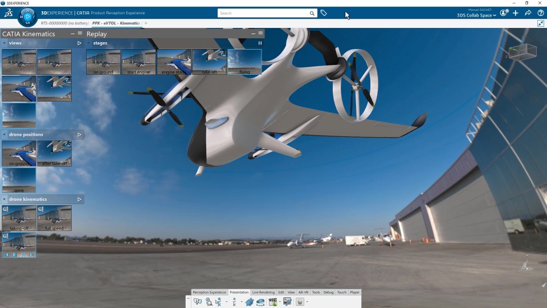Open the Help question mark icon
The height and width of the screenshot is (308, 547).
click(541, 13)
